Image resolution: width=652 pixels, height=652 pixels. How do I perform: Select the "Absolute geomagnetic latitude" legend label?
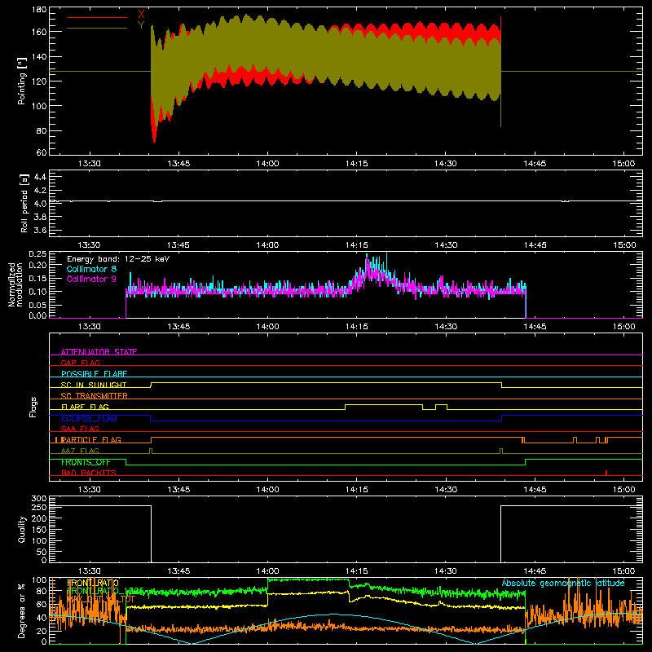pos(563,583)
